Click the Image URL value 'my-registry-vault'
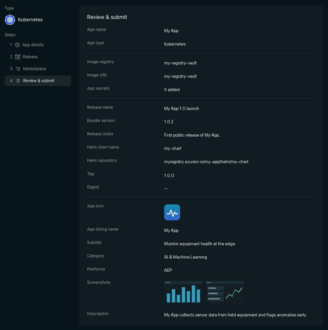The width and height of the screenshot is (328, 330). 180,76
